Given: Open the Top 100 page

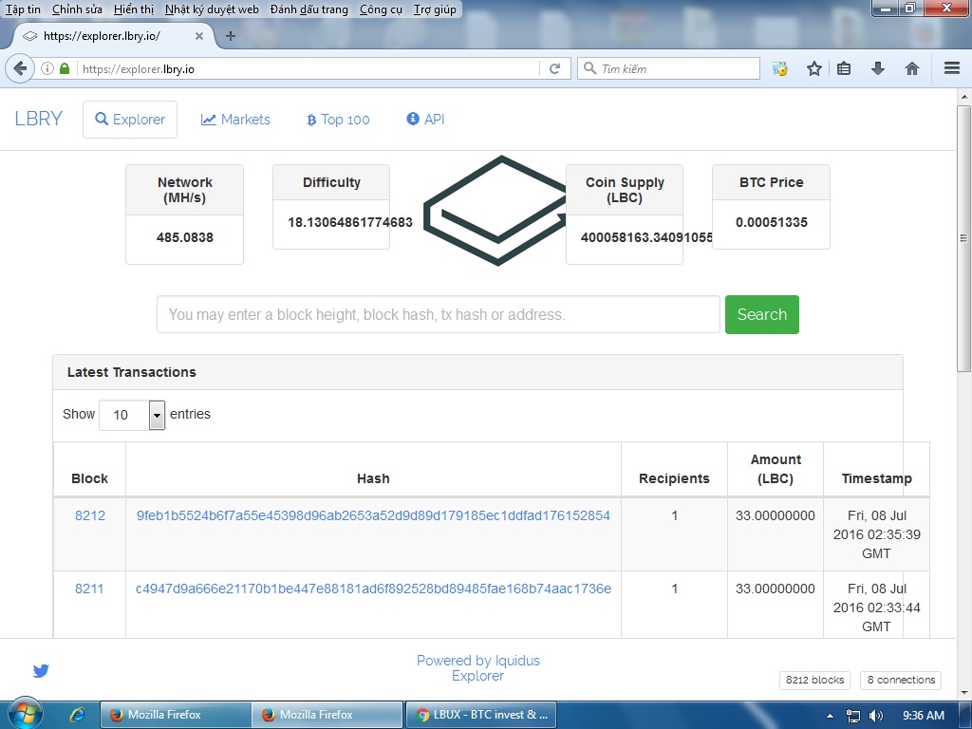Looking at the screenshot, I should pos(338,119).
